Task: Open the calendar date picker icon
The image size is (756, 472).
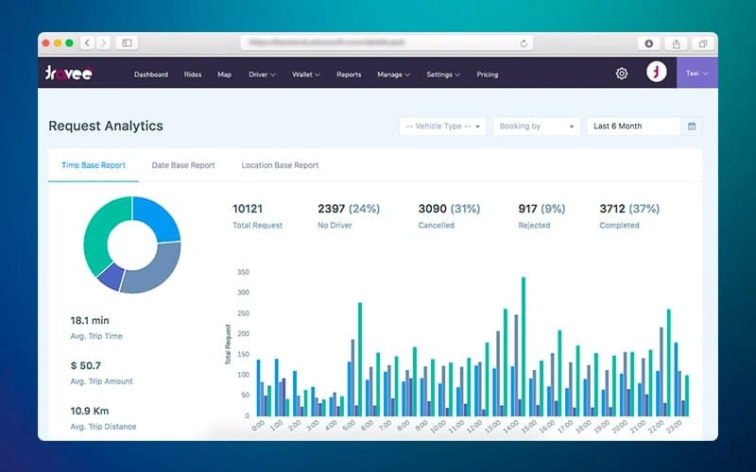Action: [692, 126]
